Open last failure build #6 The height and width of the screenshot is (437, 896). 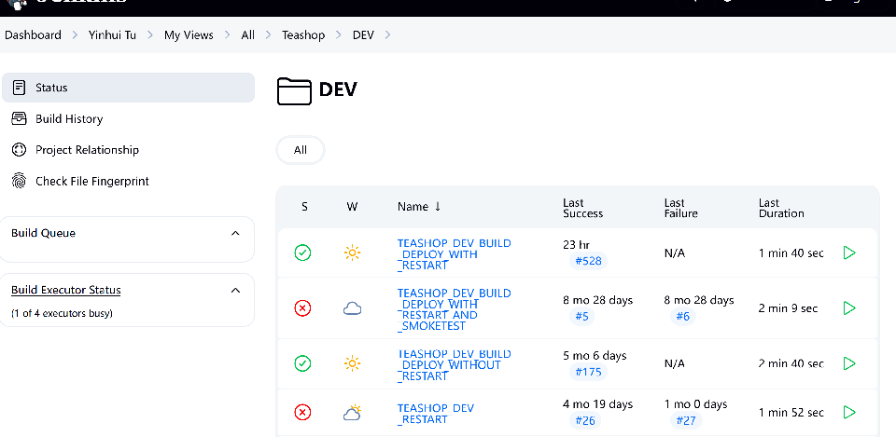tap(682, 316)
